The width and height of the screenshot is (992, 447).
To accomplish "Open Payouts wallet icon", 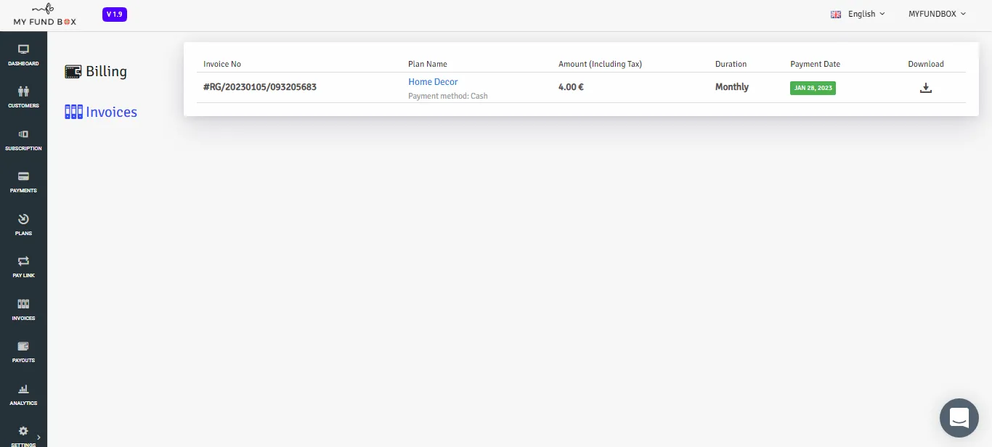I will click(23, 346).
